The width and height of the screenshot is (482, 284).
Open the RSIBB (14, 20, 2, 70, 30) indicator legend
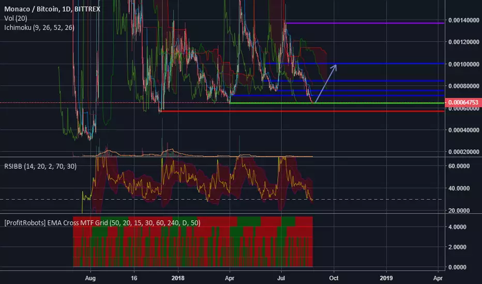[40, 166]
